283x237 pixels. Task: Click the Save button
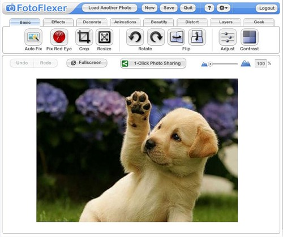(x=169, y=8)
